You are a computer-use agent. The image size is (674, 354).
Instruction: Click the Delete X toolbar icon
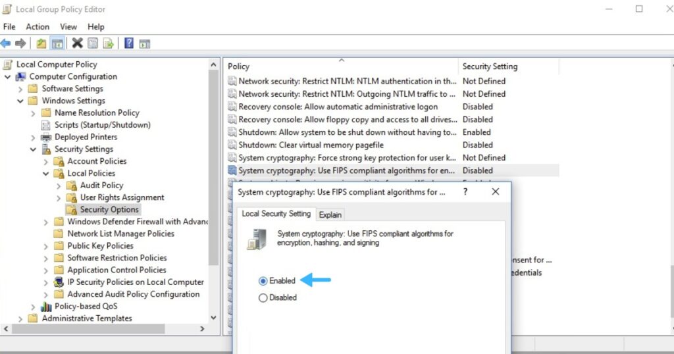click(77, 43)
